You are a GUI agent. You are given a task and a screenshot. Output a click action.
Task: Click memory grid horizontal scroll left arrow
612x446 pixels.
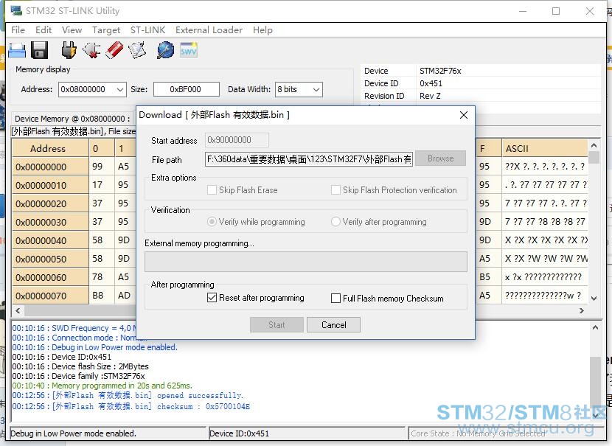click(x=18, y=310)
